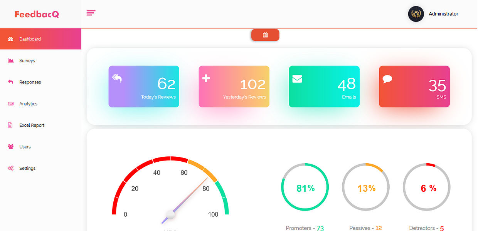The image size is (483, 231).
Task: Click the Promoters - 73 label
Action: point(305,228)
